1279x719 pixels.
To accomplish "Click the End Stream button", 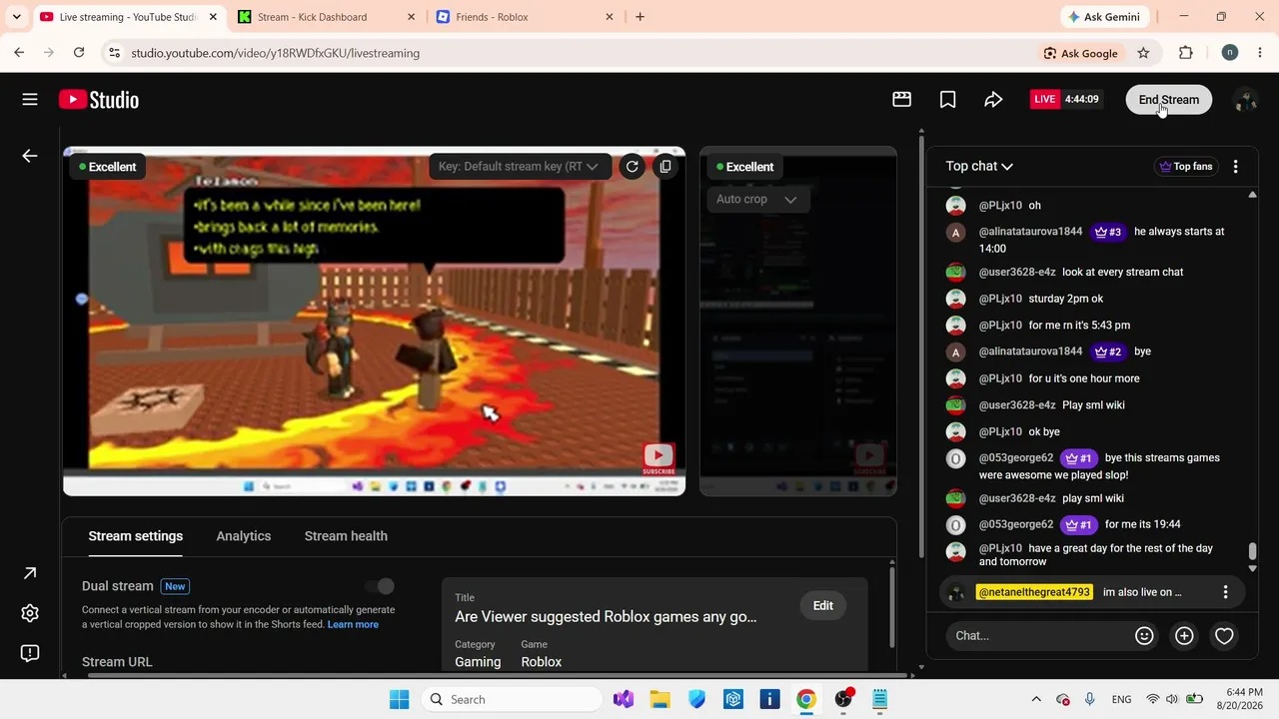I will (1169, 99).
